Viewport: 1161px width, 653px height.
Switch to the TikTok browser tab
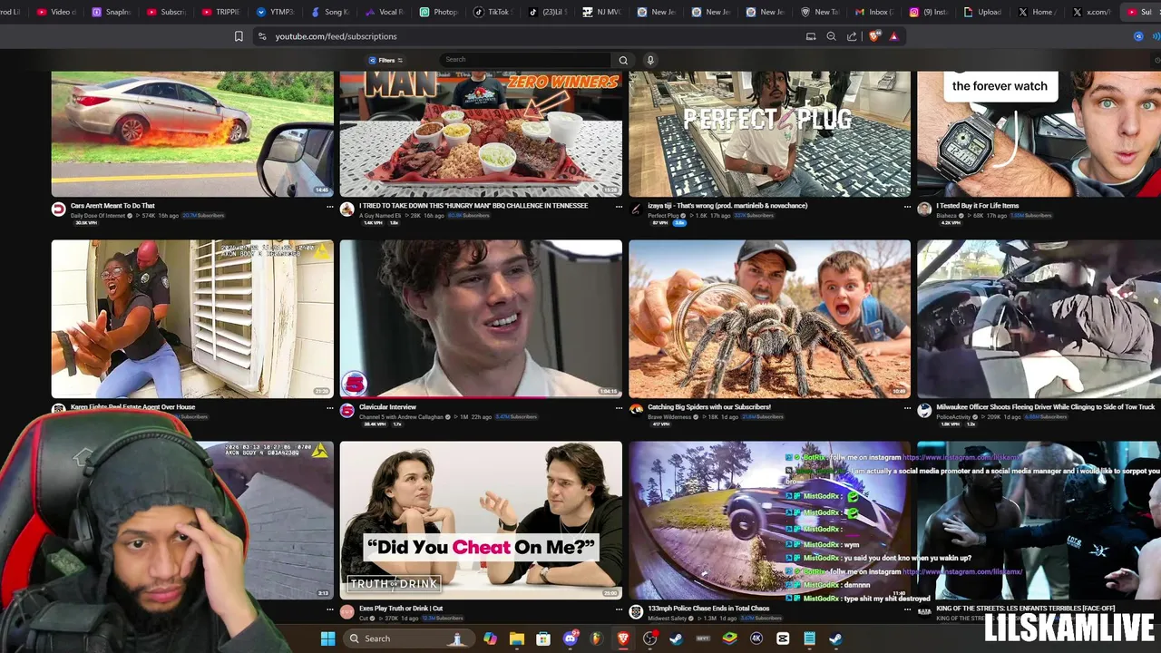[493, 12]
